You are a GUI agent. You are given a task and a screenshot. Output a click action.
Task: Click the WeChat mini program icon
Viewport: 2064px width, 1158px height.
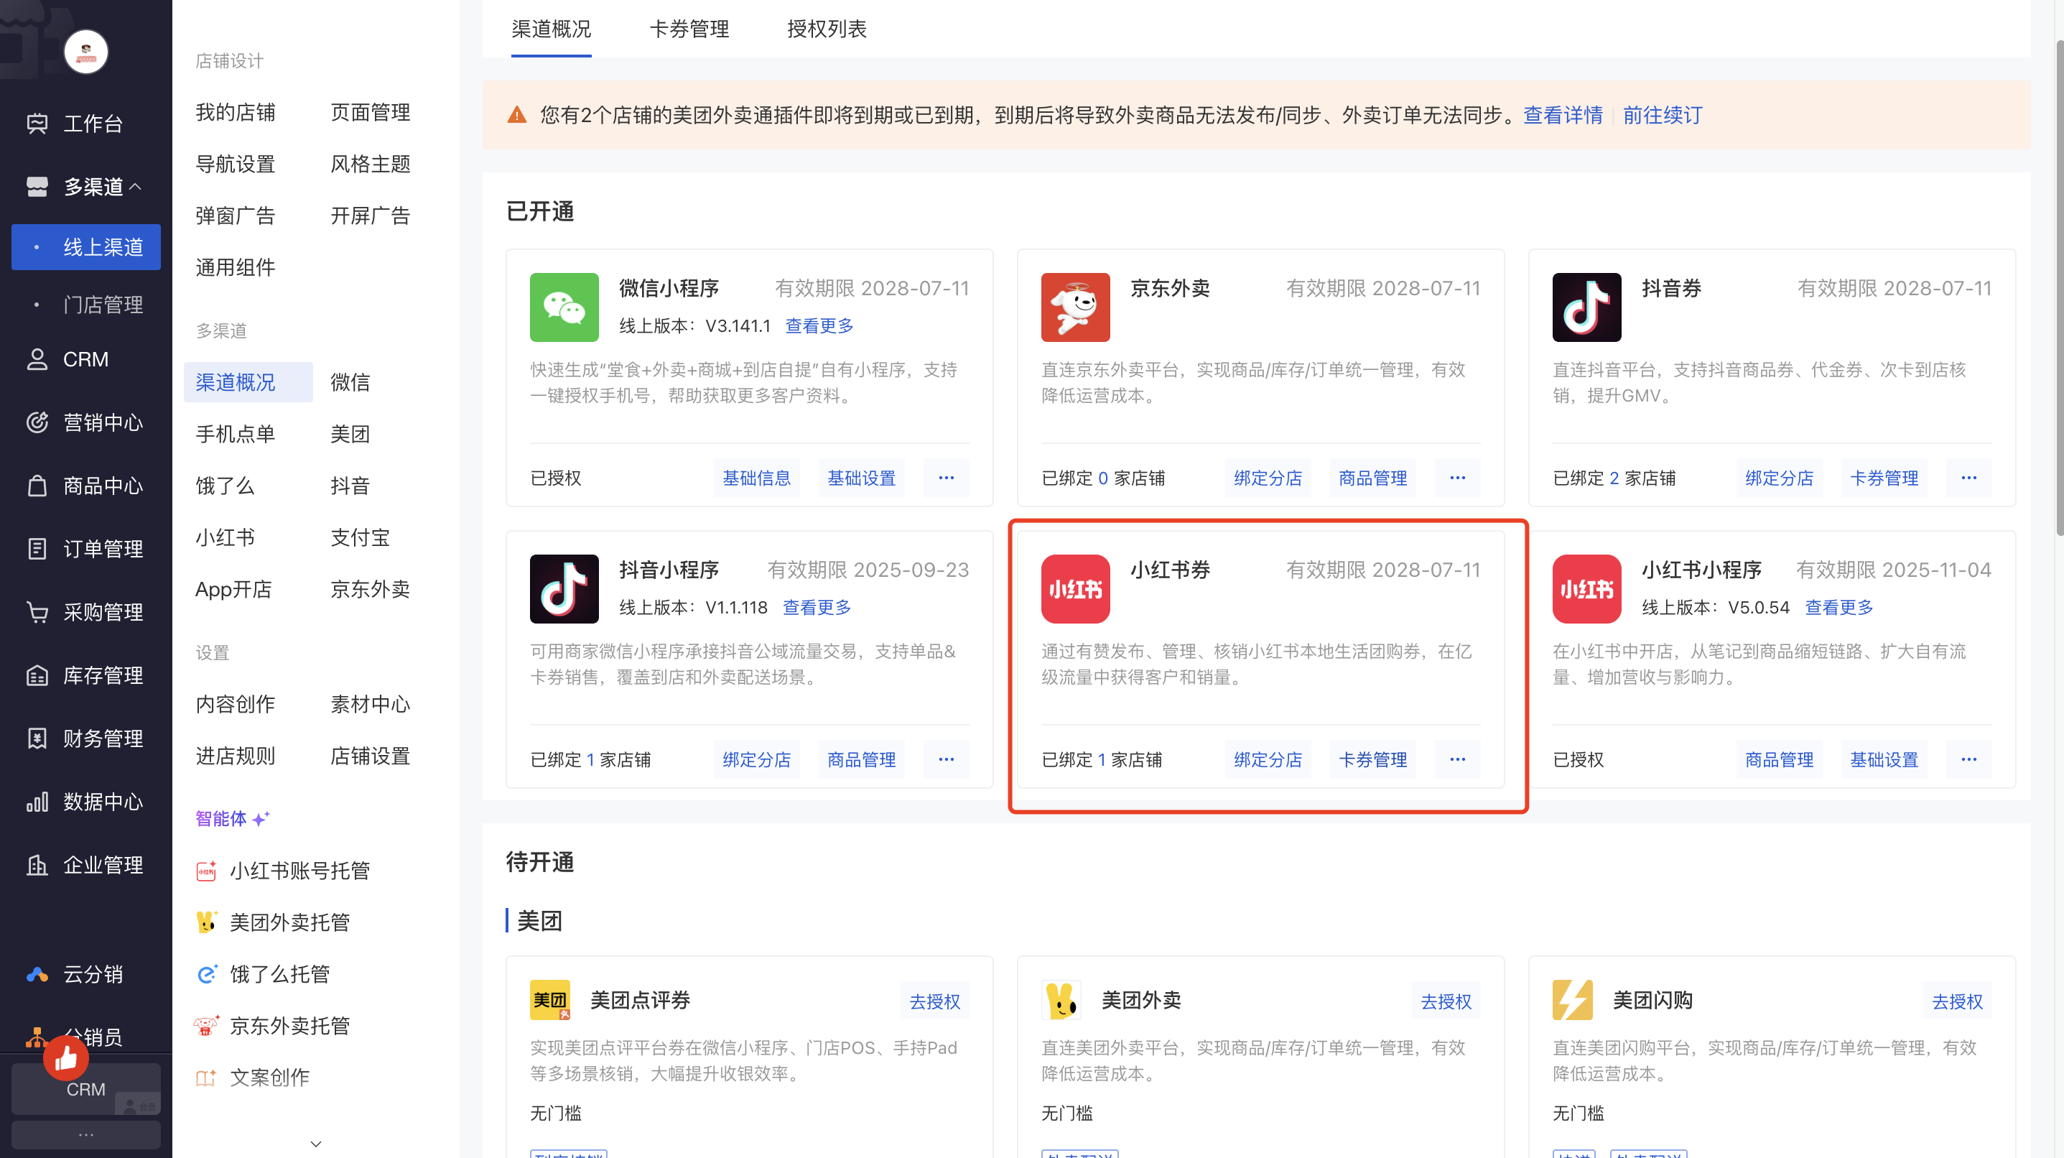(563, 307)
